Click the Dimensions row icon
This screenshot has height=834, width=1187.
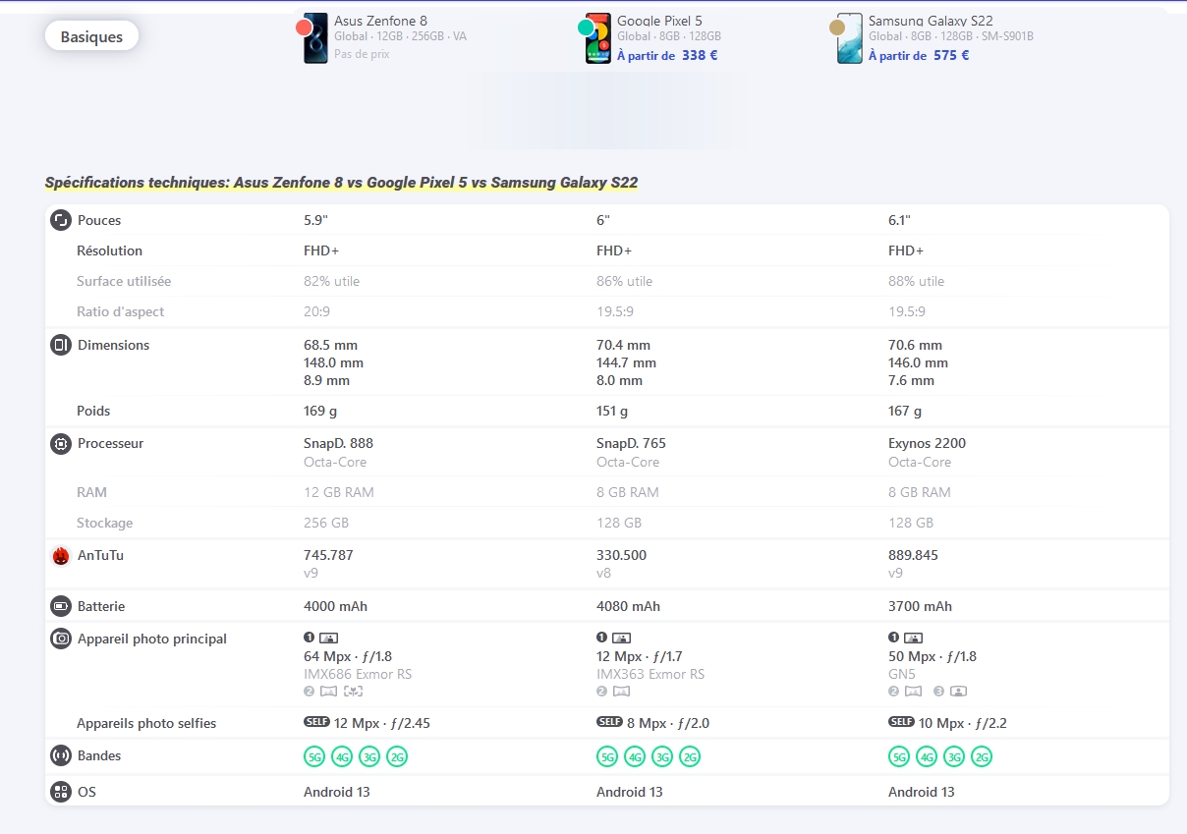[61, 345]
